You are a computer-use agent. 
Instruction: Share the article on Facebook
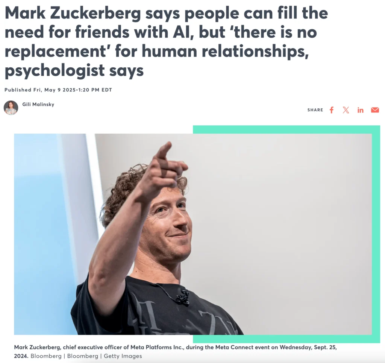coord(332,110)
